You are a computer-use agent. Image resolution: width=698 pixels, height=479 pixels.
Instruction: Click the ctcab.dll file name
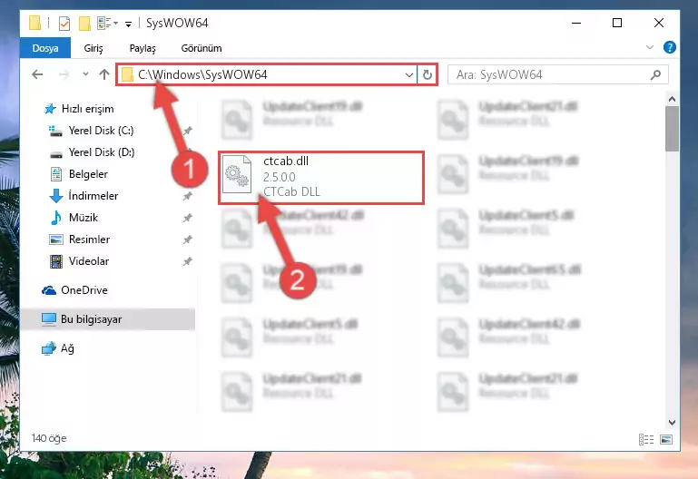pos(286,161)
